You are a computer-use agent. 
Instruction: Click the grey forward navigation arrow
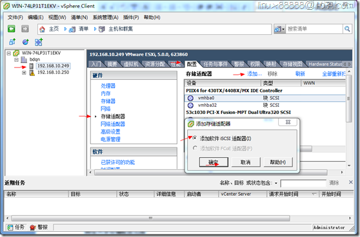25,29
